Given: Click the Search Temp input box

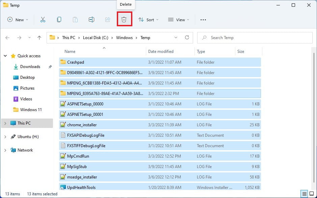Looking at the screenshot, I should tap(257, 38).
